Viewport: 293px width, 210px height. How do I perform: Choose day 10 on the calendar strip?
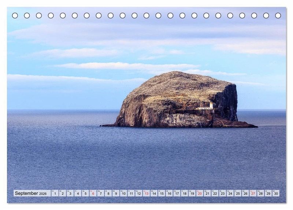[x=123, y=193]
